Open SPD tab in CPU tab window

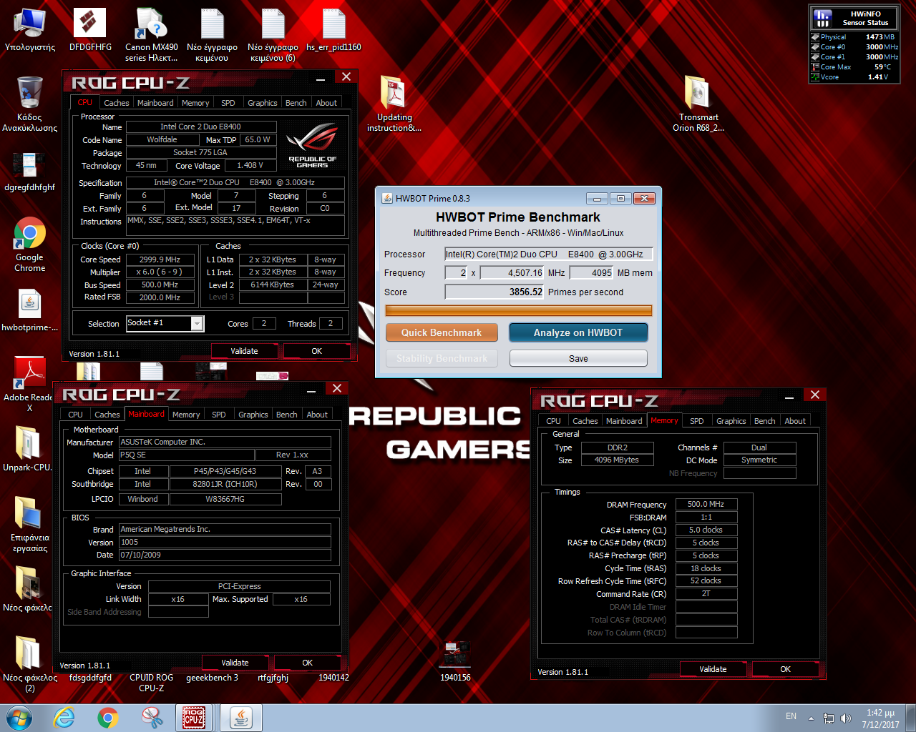pyautogui.click(x=228, y=103)
